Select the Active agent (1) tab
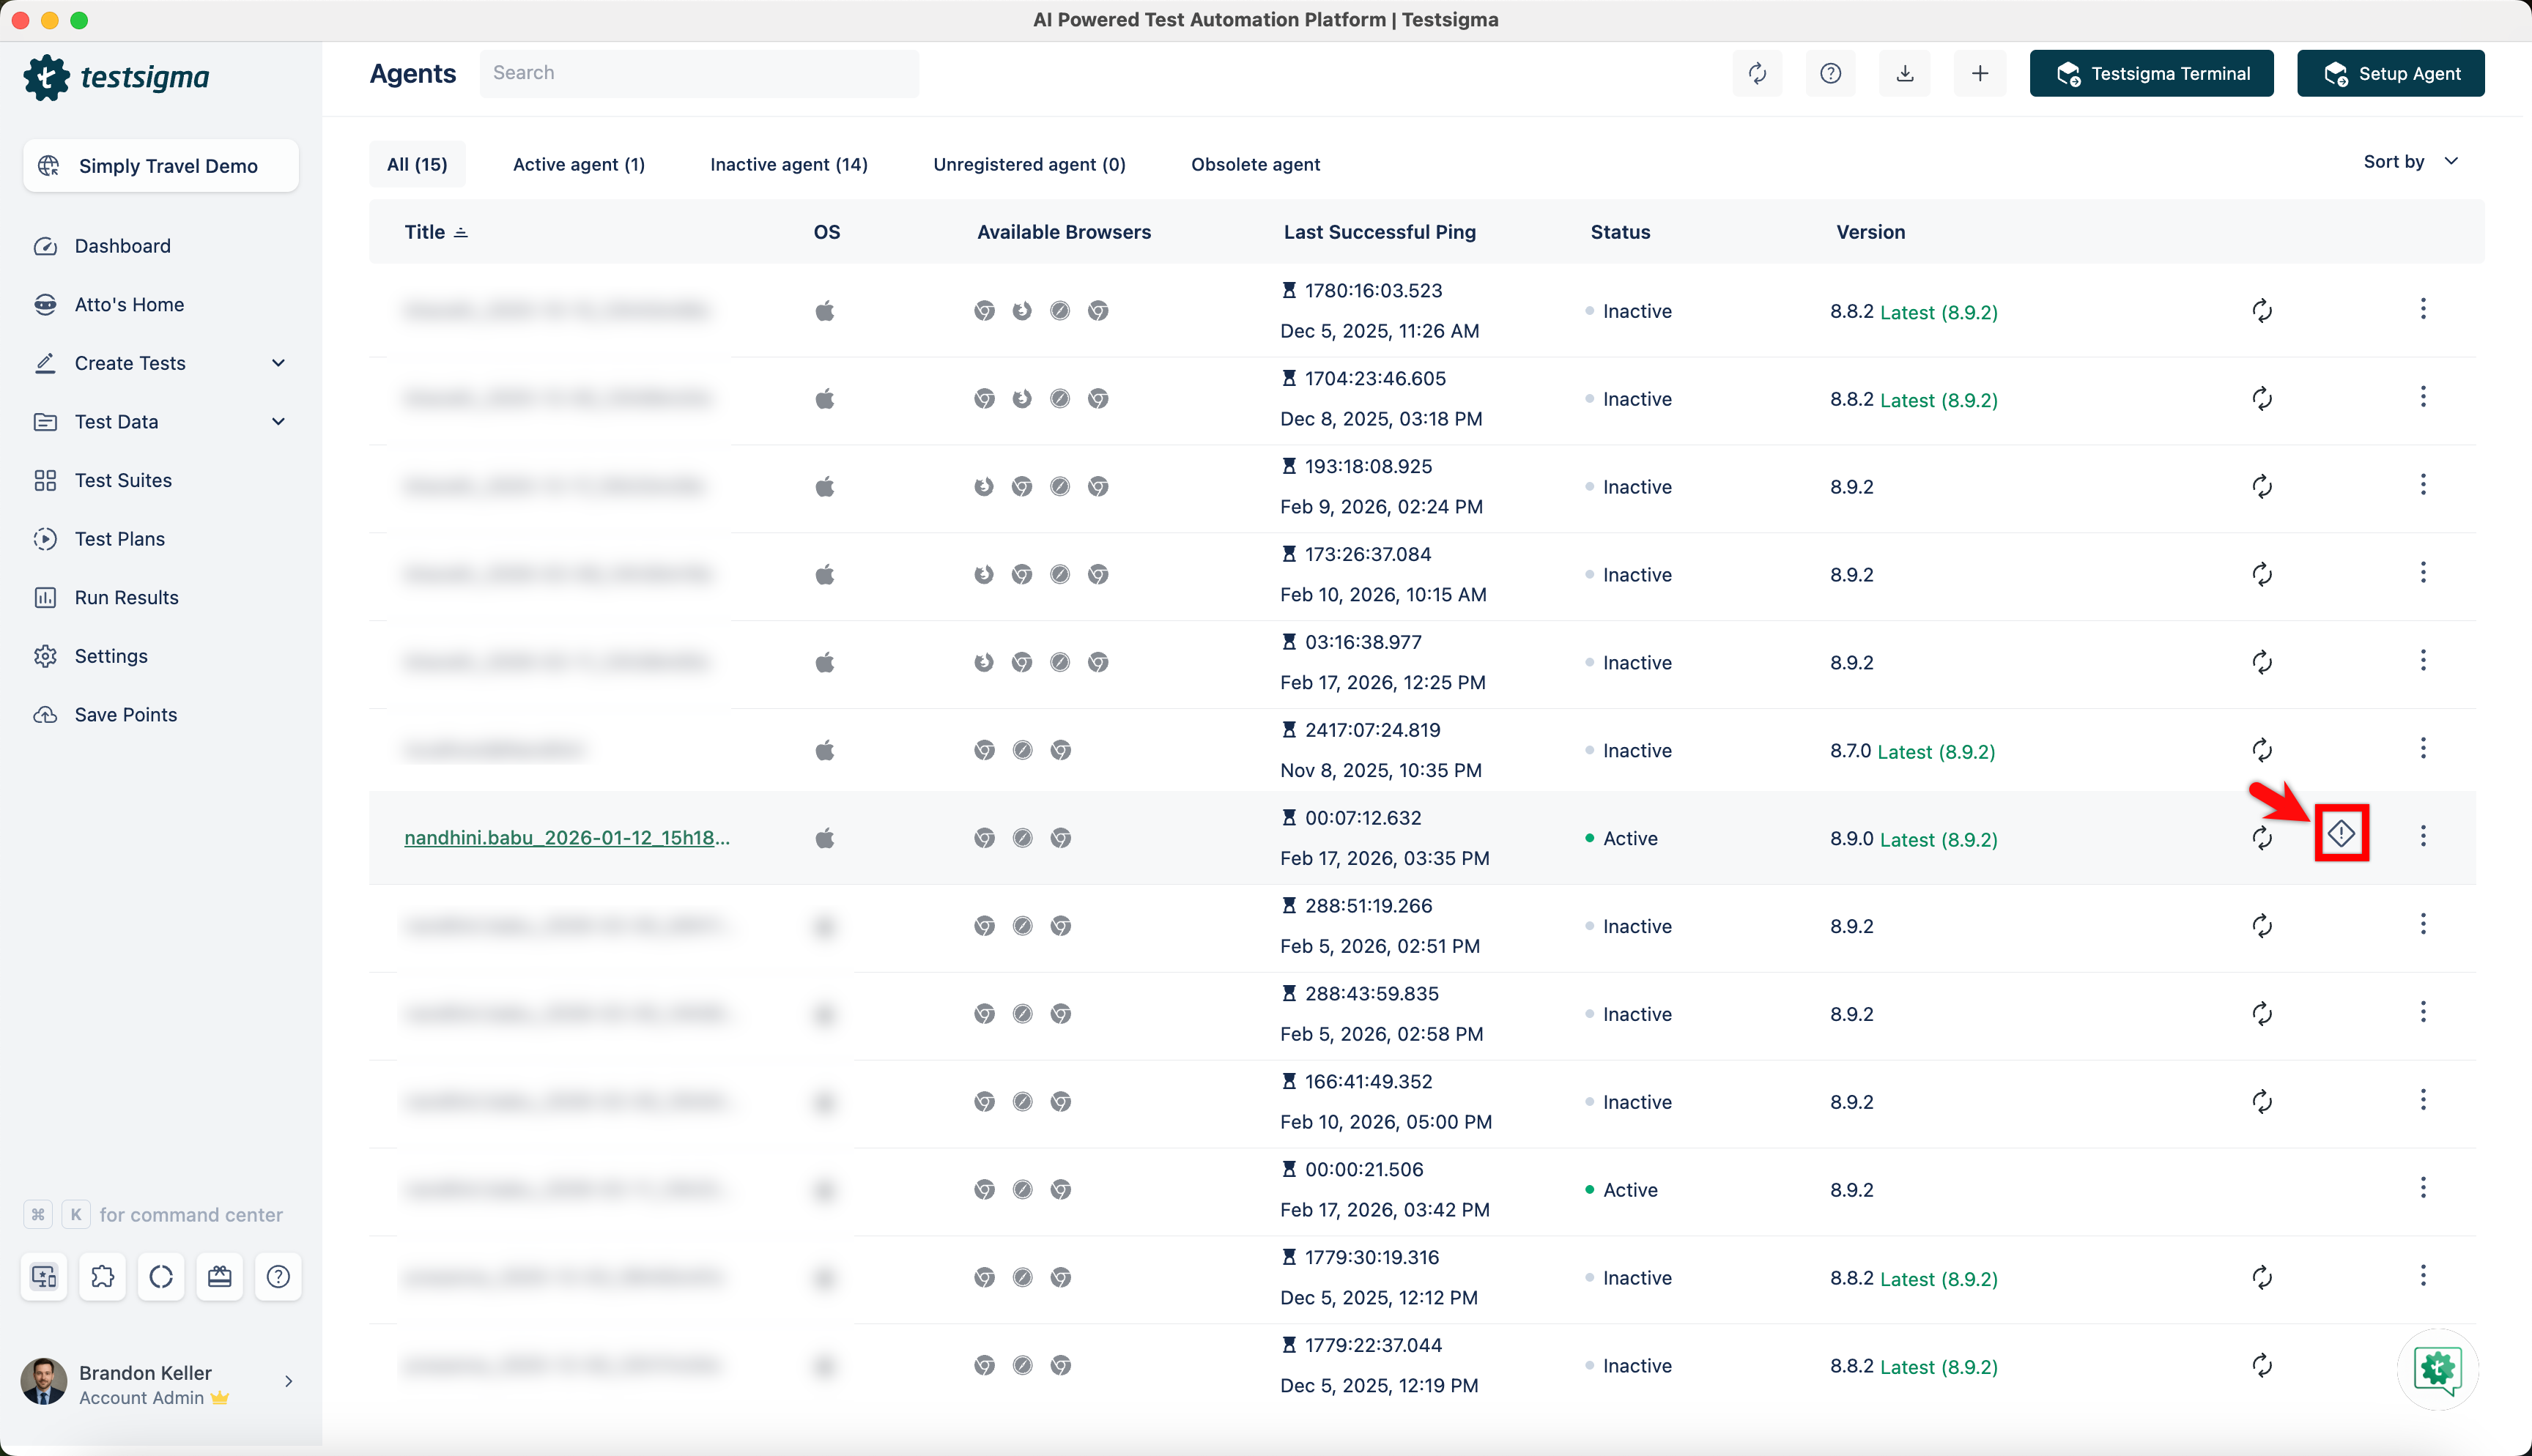Screen dimensions: 2532x1456 pyautogui.click(x=578, y=164)
